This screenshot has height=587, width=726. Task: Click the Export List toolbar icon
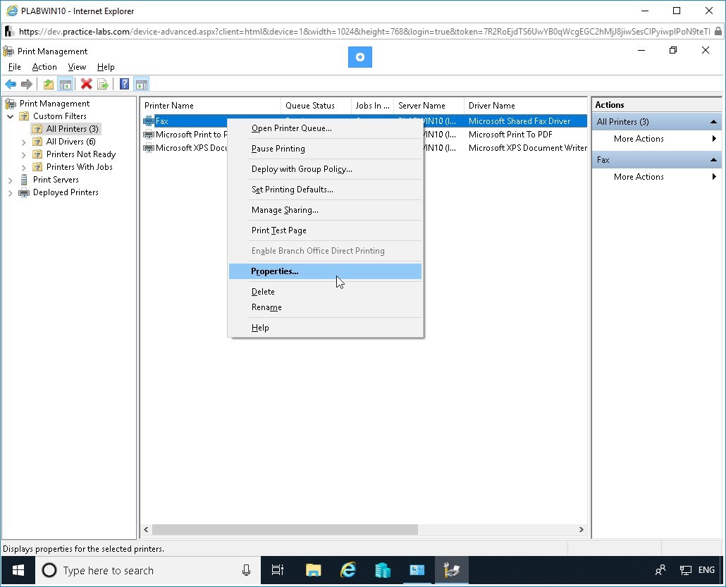(x=103, y=85)
